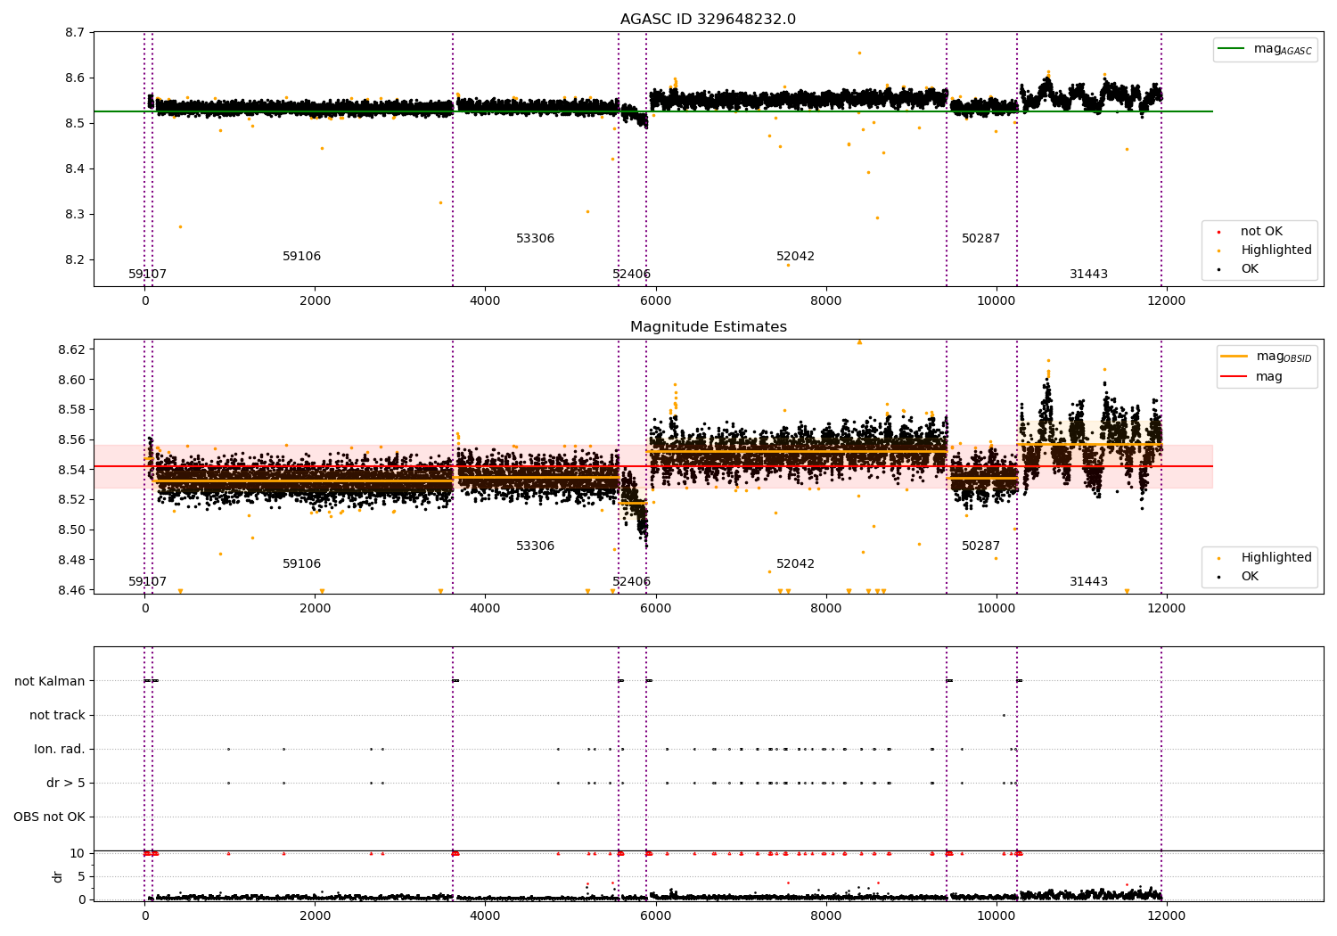Image resolution: width=1337 pixels, height=936 pixels.
Task: Click the 8.7 y-axis tick label
Action: [76, 33]
